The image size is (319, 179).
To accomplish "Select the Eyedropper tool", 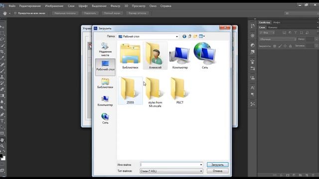I will pyautogui.click(x=2, y=58).
